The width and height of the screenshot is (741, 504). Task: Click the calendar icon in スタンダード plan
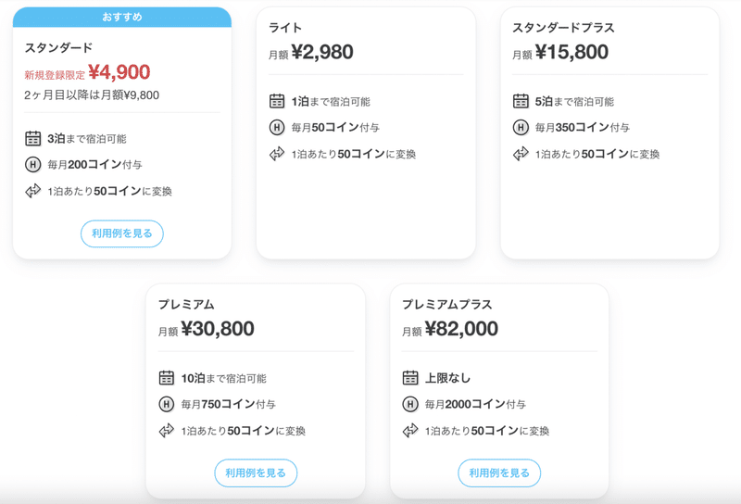pyautogui.click(x=32, y=139)
